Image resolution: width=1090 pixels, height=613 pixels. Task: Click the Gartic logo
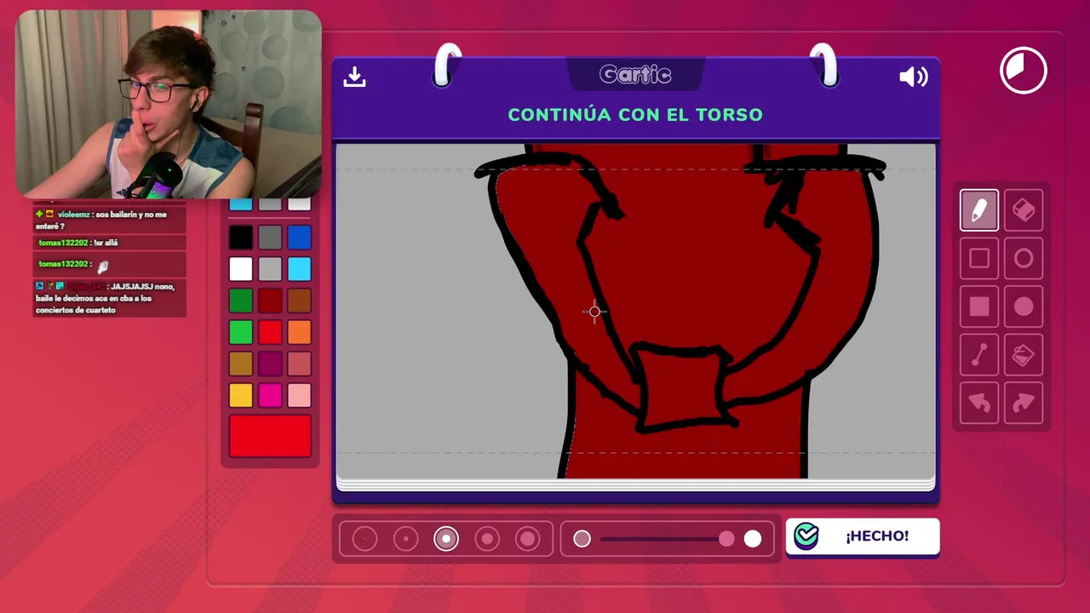coord(635,75)
